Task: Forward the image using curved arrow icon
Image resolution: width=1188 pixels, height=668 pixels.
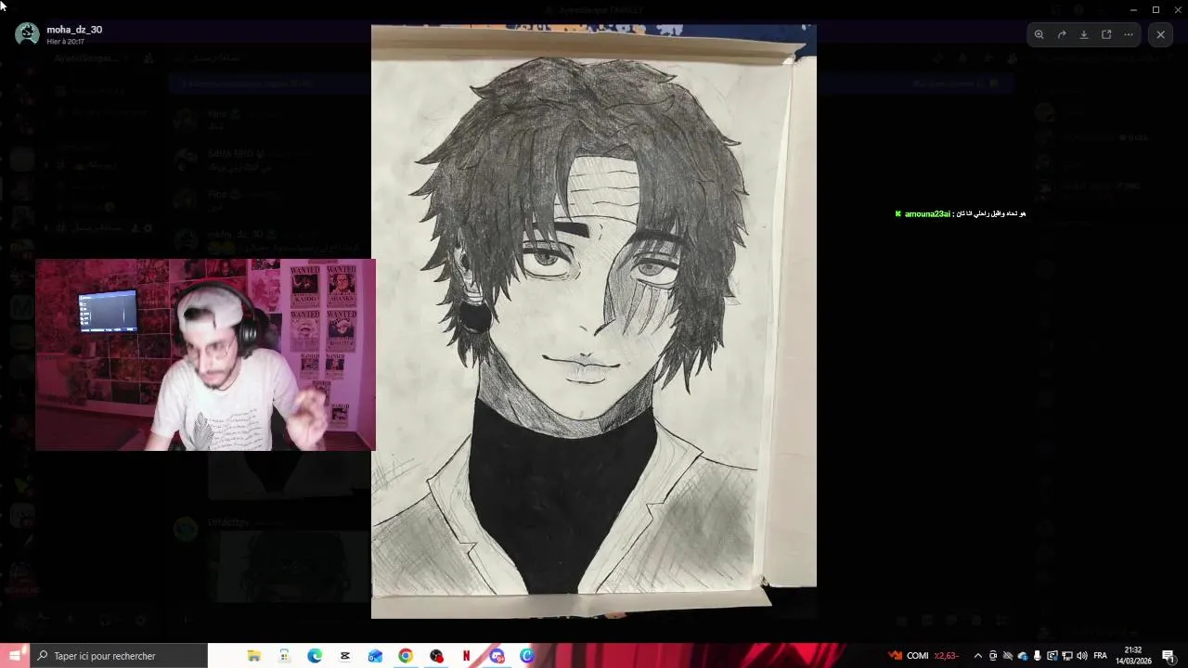Action: tap(1062, 34)
